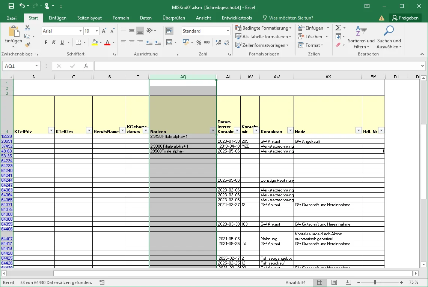Image resolution: width=428 pixels, height=287 pixels.
Task: Open the filter dropdown of KTelPriv
Action: [x=51, y=130]
